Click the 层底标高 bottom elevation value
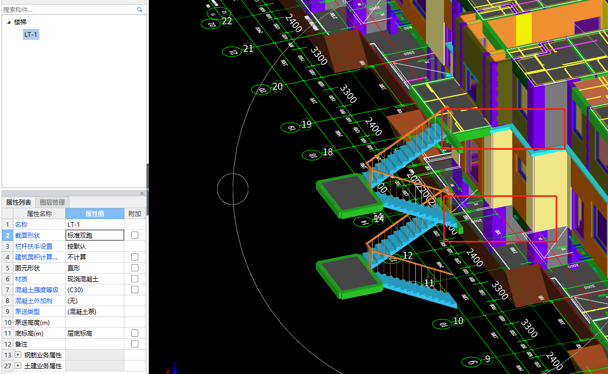 (95, 333)
